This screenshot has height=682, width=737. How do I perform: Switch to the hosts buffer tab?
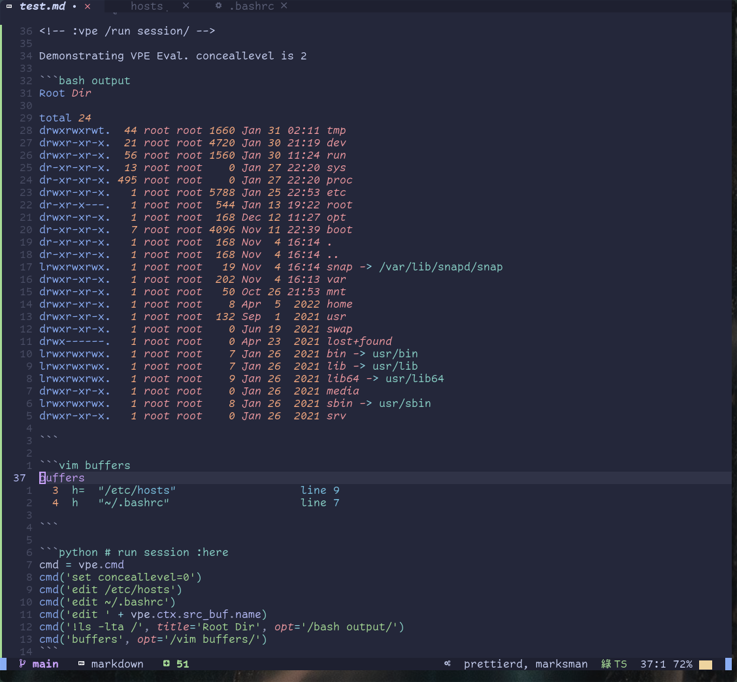146,6
